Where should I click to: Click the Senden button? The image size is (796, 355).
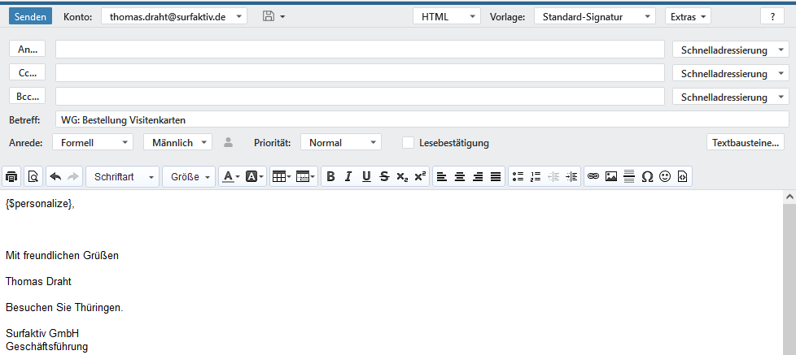coord(31,16)
